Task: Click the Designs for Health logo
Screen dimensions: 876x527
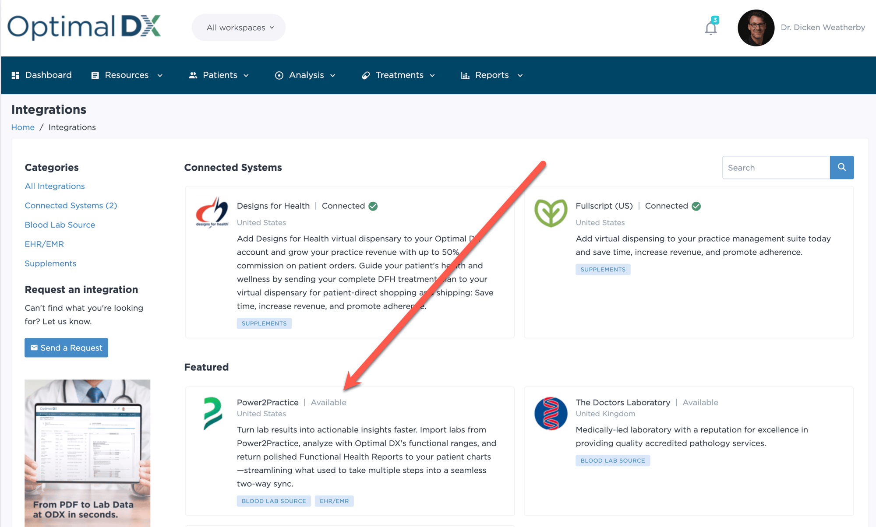Action: 212,212
